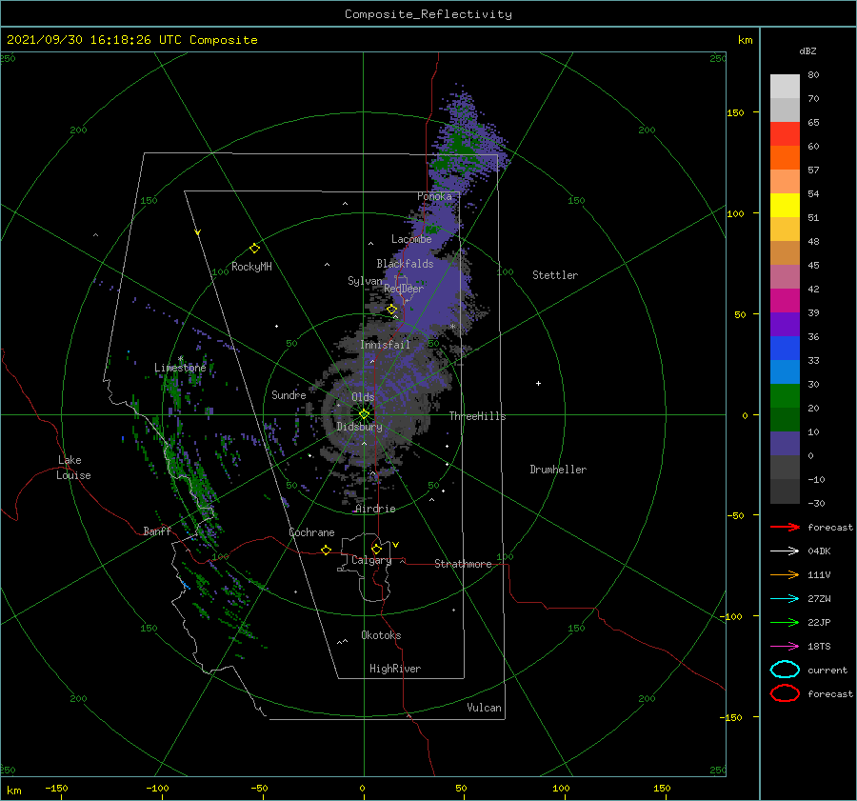Click the red forecast arrow in legend

[x=785, y=527]
